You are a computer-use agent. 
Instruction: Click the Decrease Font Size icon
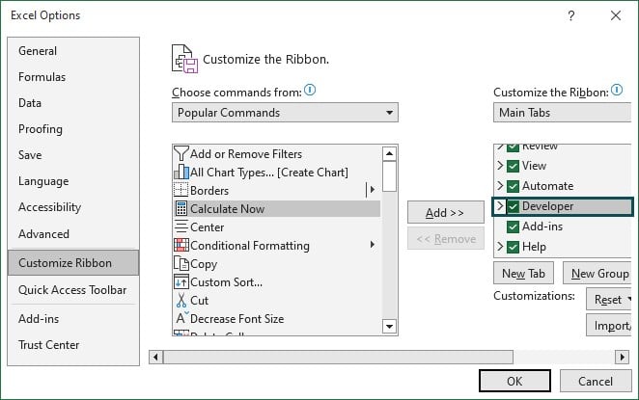click(181, 318)
